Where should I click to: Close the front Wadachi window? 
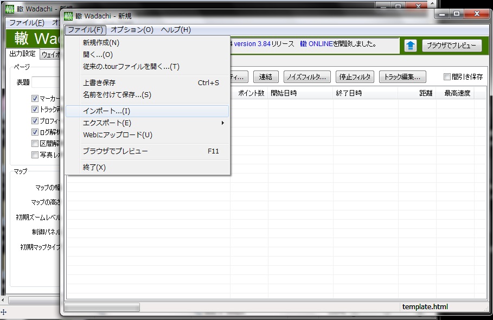[x=477, y=14]
